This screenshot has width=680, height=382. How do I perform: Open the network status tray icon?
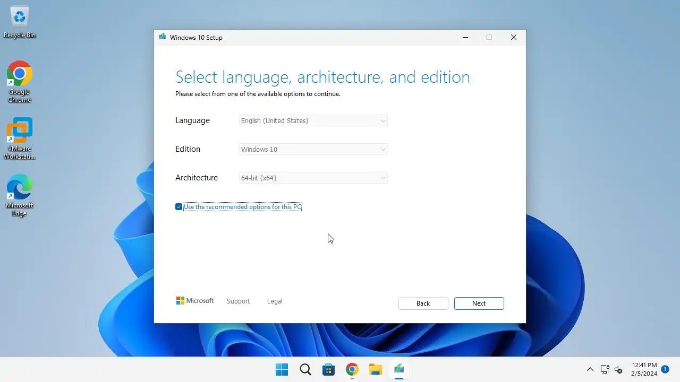(605, 369)
